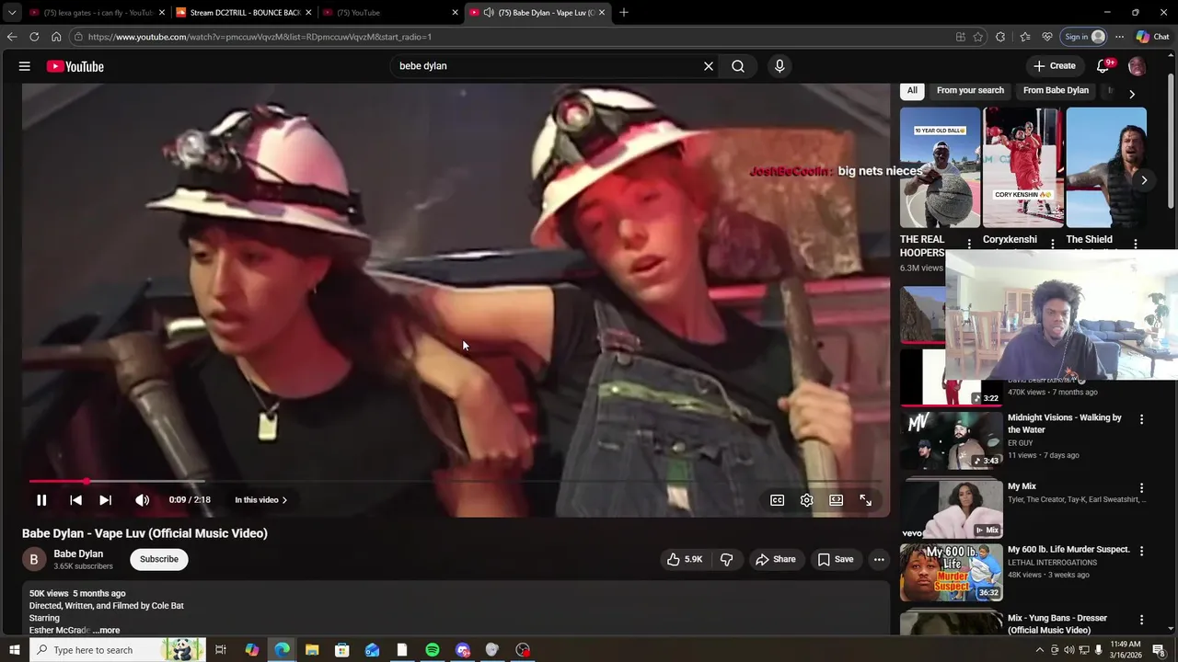Open File Explorer from taskbar
The image size is (1178, 662).
[312, 650]
